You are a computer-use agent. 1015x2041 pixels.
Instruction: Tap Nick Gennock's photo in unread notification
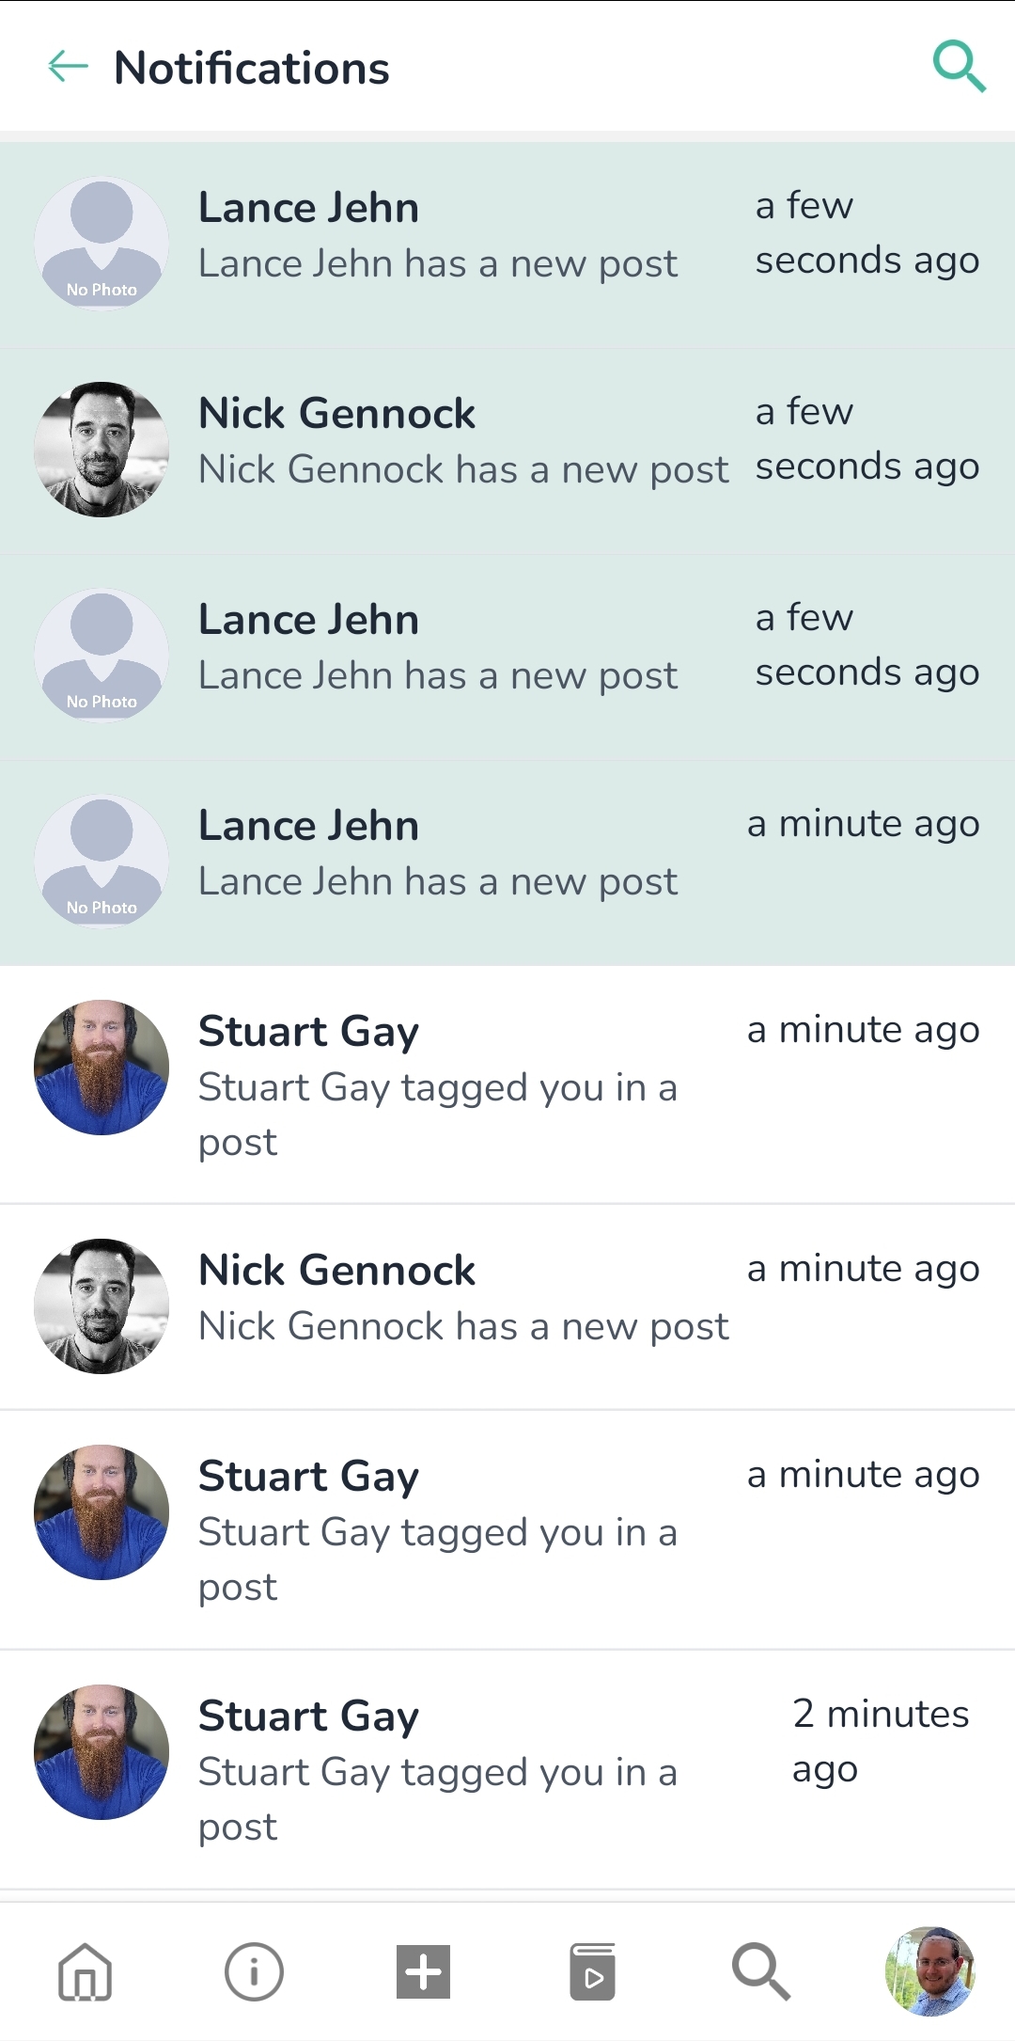tap(101, 450)
